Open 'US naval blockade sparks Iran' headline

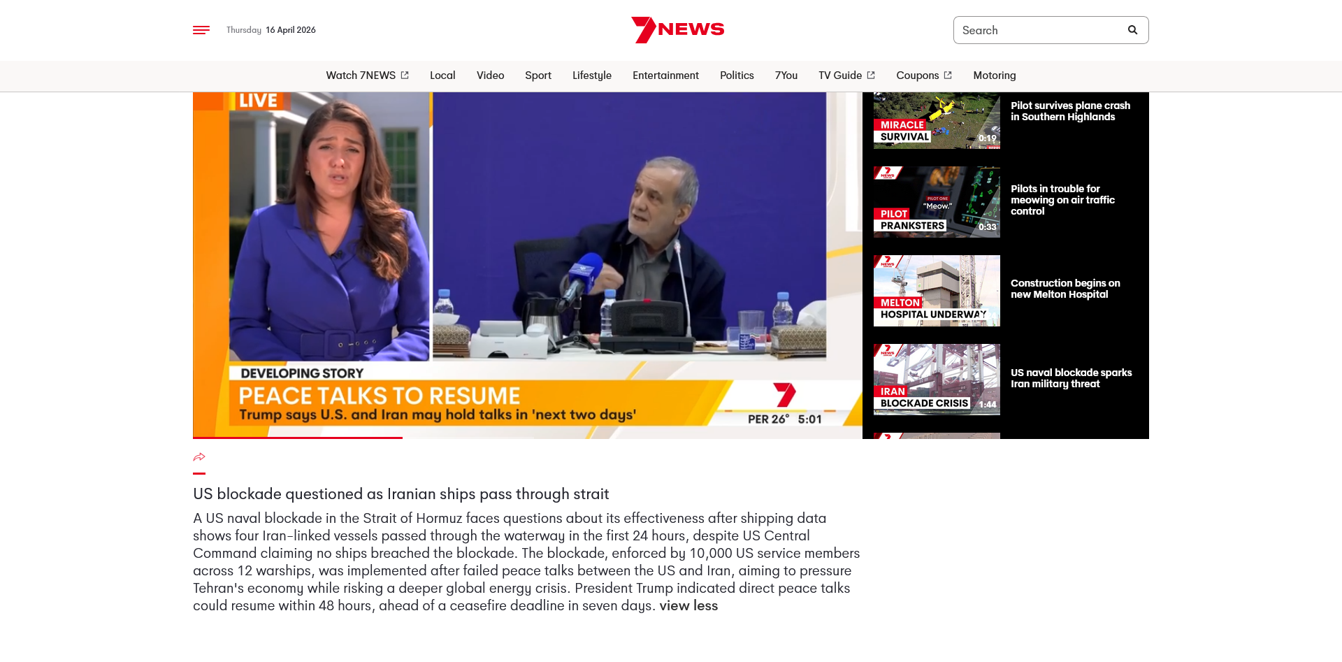pyautogui.click(x=1072, y=378)
